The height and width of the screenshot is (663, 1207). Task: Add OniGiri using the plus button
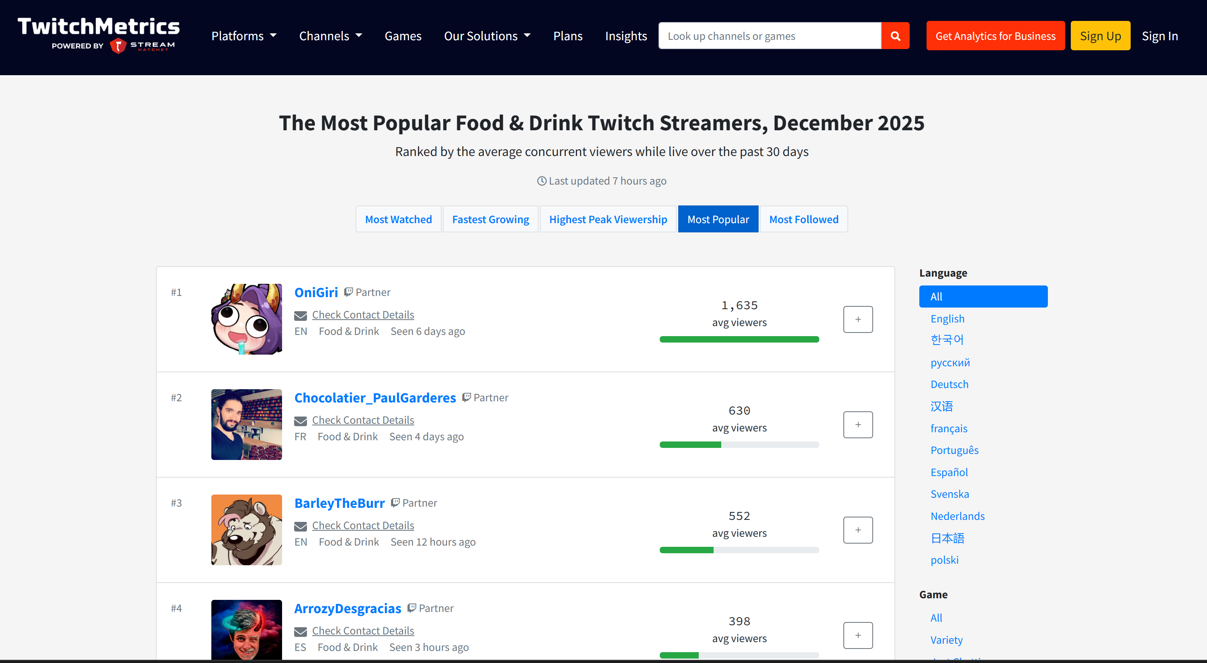(858, 319)
